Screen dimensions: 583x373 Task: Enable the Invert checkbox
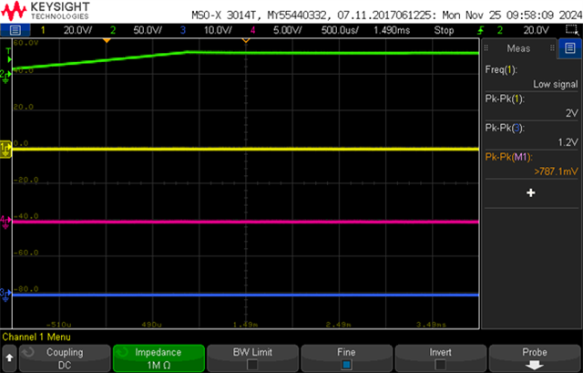[440, 365]
